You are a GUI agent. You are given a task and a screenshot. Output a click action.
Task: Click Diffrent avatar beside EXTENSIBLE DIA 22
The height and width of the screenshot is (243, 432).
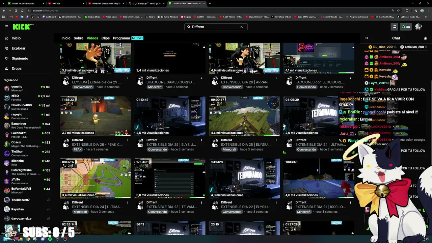pos(215,205)
